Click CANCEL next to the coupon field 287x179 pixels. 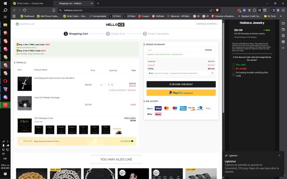pos(208,50)
